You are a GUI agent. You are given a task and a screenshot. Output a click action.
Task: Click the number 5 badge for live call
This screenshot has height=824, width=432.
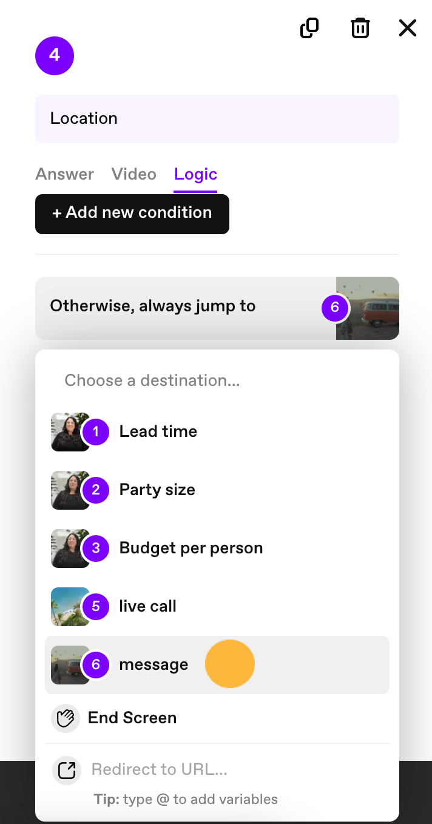(x=95, y=606)
